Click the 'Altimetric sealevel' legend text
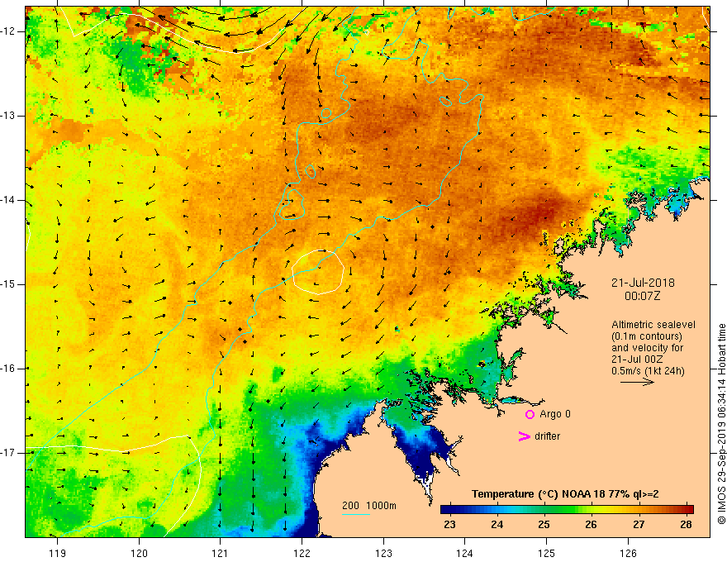Screen dimensions: 727x562 click(x=653, y=325)
